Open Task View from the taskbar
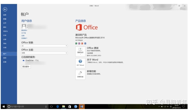The width and height of the screenshot is (192, 110). tap(51, 107)
